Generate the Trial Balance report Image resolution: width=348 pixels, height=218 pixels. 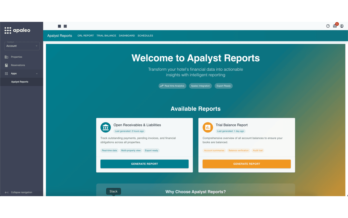[x=246, y=164]
